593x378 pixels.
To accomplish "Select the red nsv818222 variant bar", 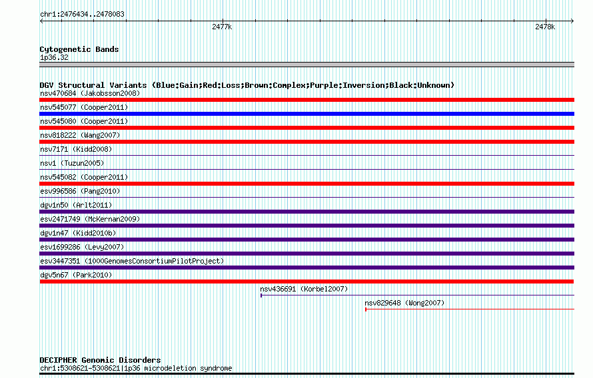I will pyautogui.click(x=306, y=142).
